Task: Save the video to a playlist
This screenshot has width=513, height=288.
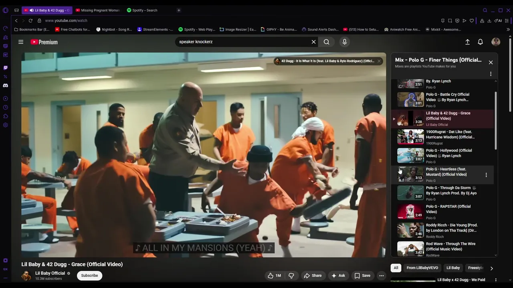Action: tap(362, 276)
